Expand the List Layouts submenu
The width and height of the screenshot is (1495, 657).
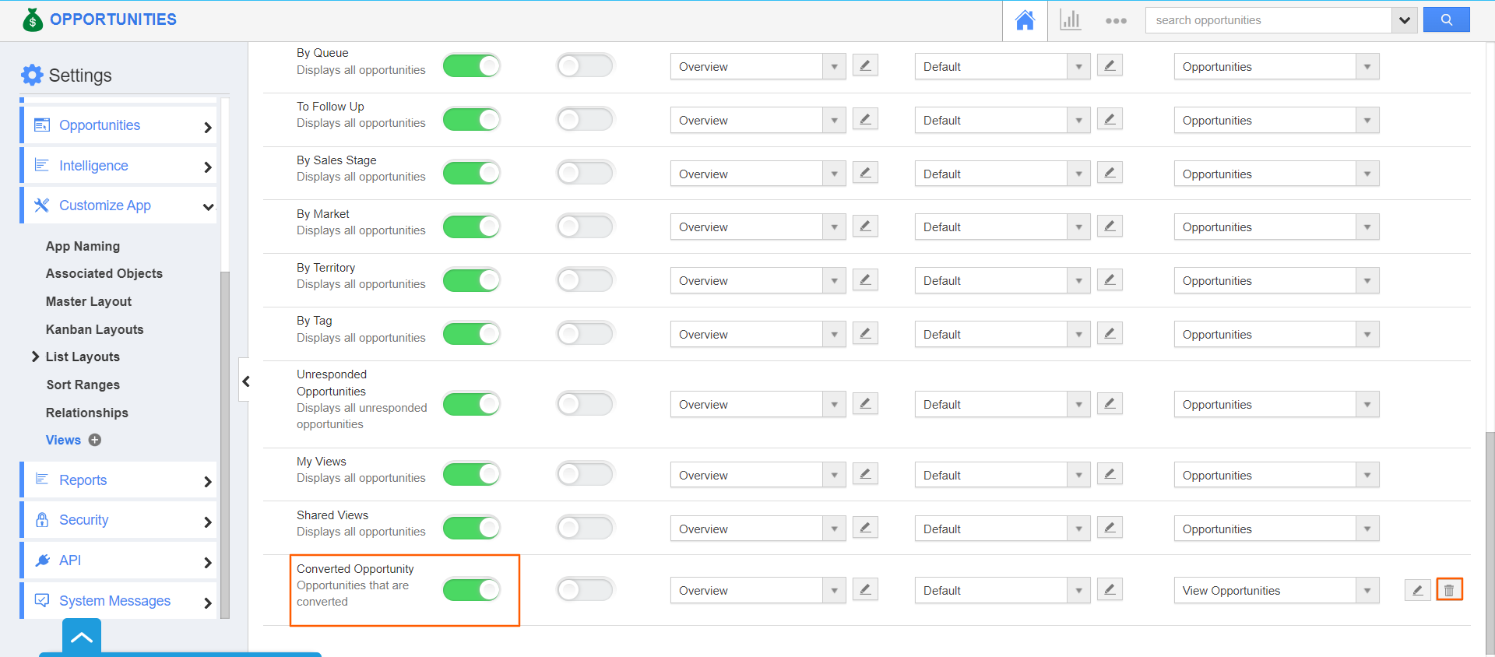(x=35, y=357)
